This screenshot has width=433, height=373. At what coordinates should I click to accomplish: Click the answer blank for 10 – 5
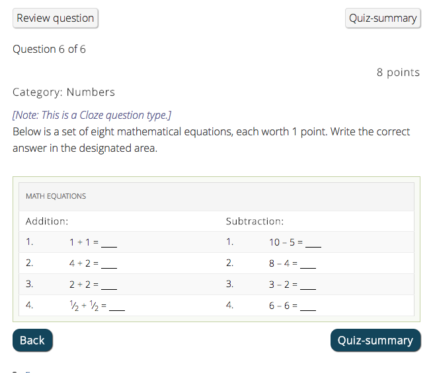tap(313, 243)
